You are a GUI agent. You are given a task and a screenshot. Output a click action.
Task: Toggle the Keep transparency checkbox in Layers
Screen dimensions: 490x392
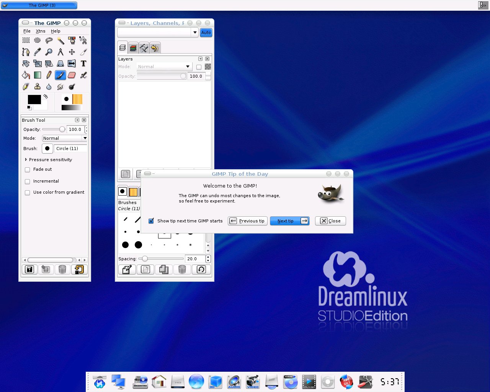(199, 67)
